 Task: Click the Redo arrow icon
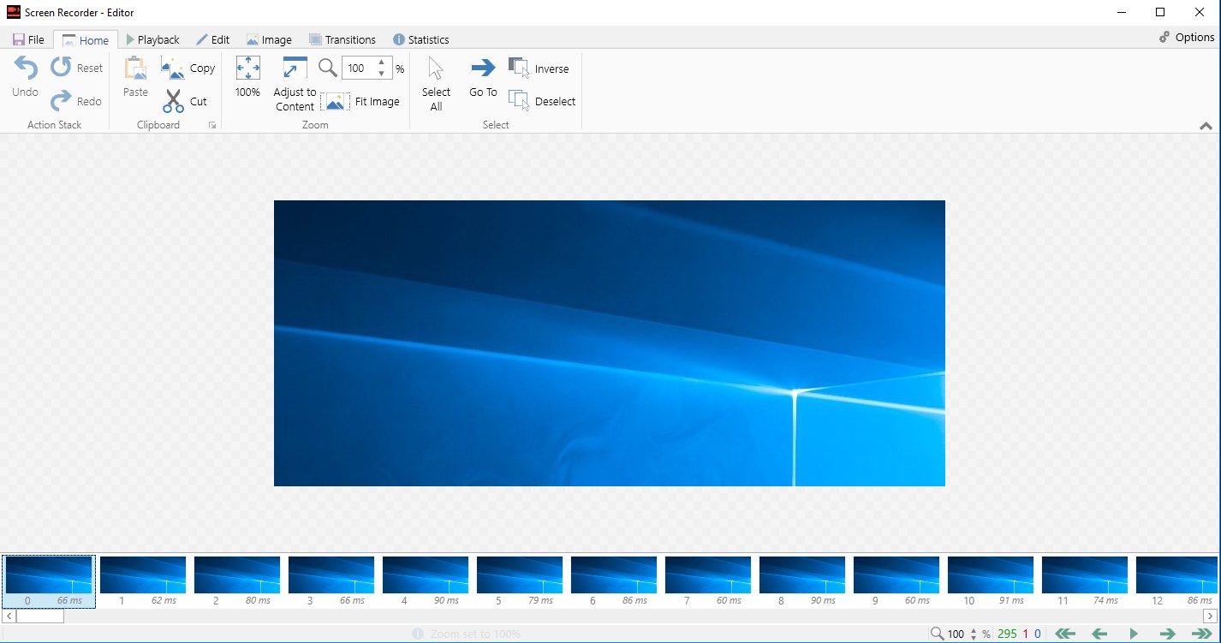(61, 101)
